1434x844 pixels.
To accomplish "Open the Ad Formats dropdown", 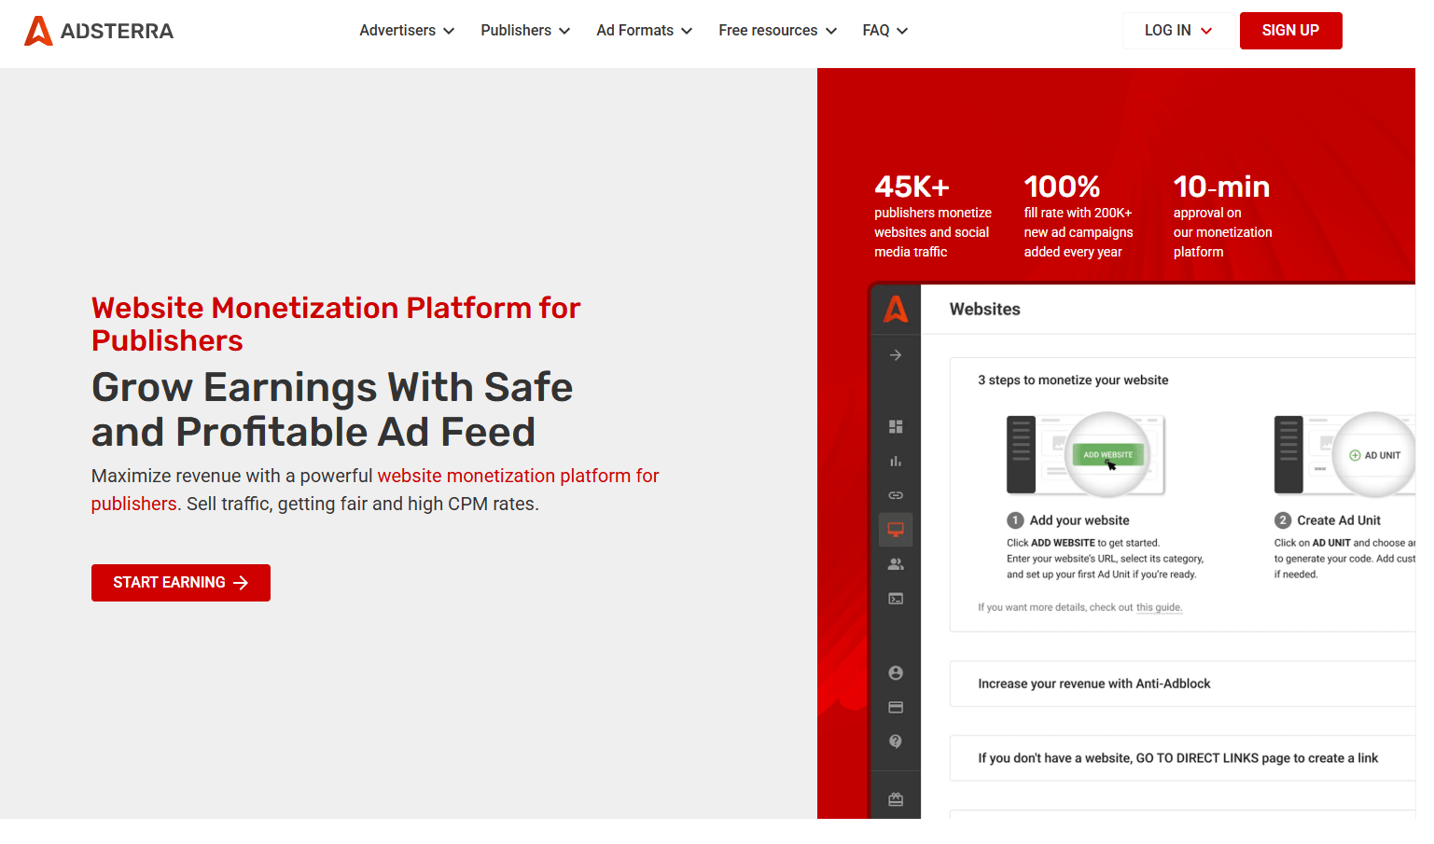I will tap(645, 31).
